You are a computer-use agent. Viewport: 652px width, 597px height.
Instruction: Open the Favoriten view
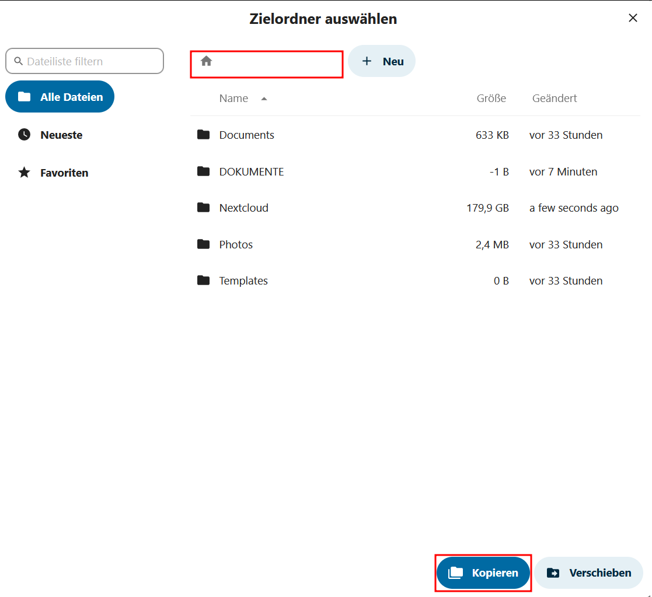point(64,173)
